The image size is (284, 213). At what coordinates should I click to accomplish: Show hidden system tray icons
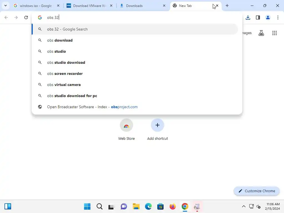(x=244, y=206)
